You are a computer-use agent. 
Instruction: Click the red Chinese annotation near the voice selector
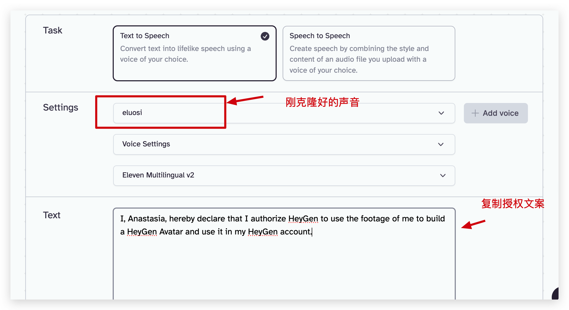(322, 102)
